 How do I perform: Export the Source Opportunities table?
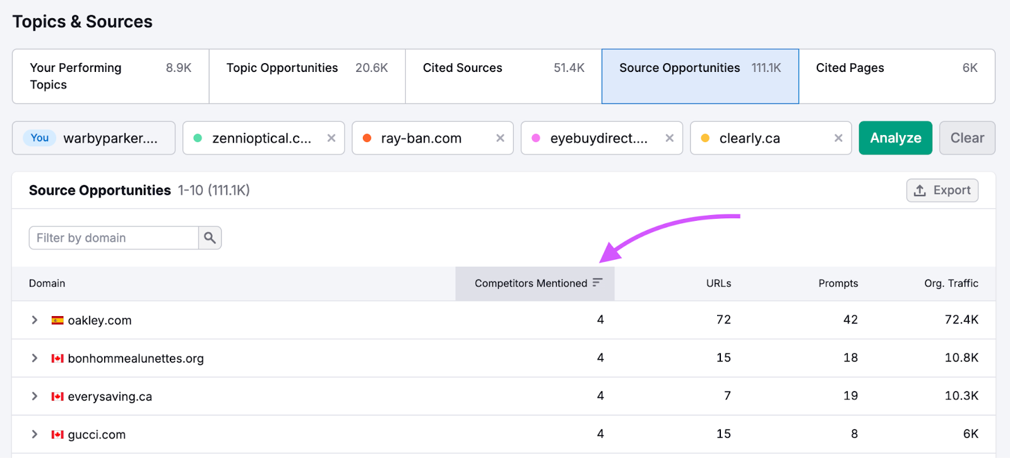942,191
